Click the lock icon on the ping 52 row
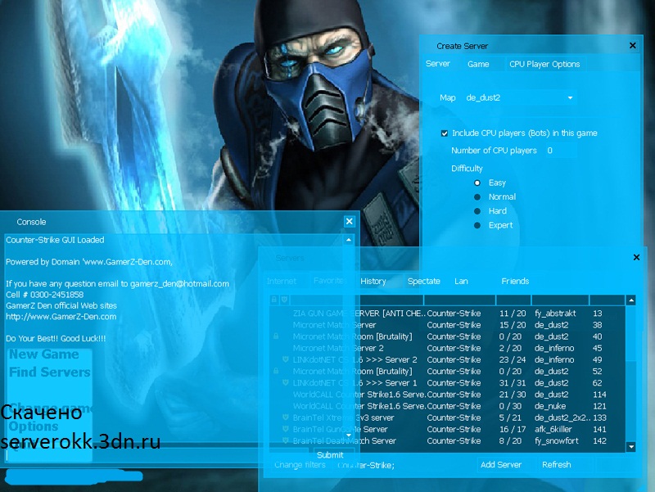This screenshot has height=492, width=655. [x=276, y=371]
